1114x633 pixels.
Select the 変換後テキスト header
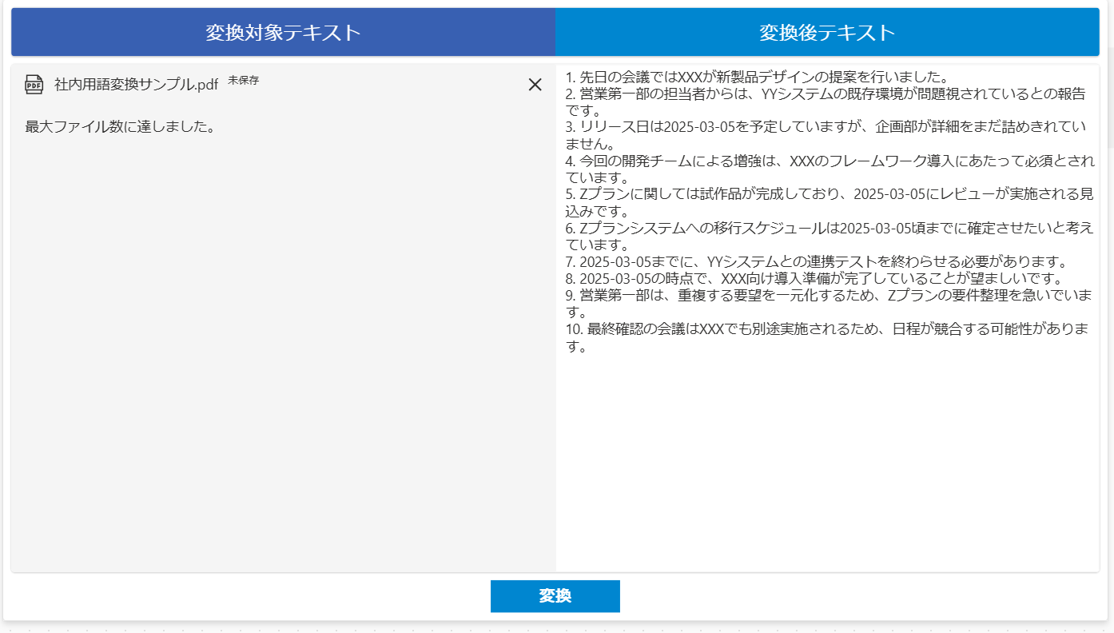coord(827,33)
